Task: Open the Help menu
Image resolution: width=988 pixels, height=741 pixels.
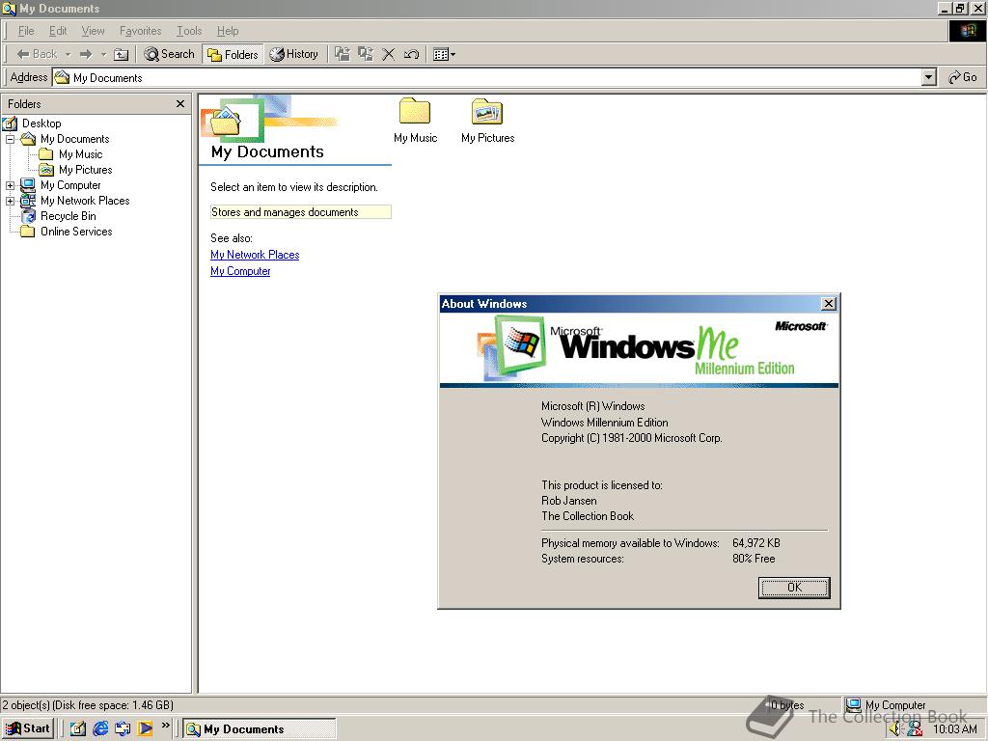Action: [x=228, y=31]
